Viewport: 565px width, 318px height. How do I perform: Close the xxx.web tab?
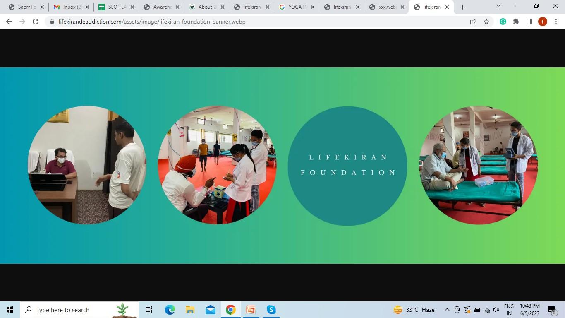tap(402, 7)
